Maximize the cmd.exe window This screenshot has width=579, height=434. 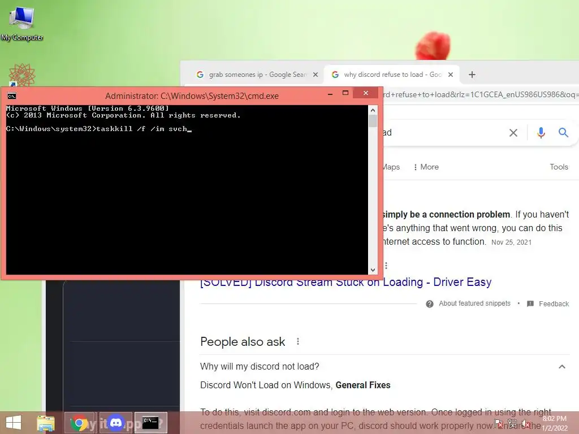(x=345, y=93)
